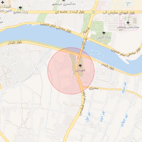Click the blue fountain icon at the map's top-right corner

128,4
